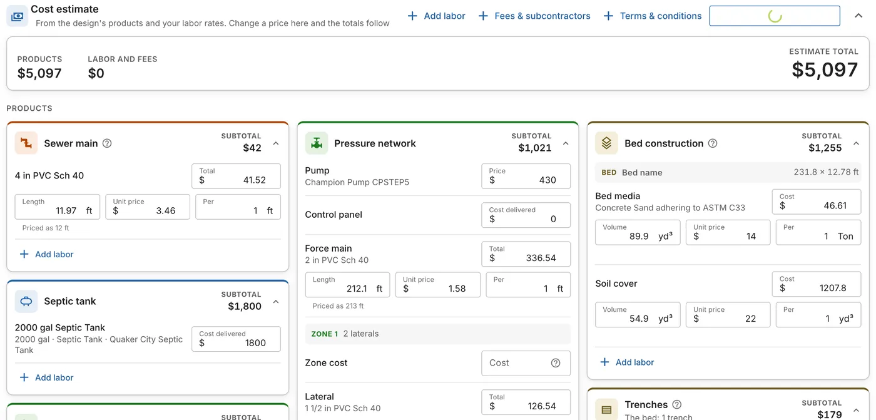Screen dimensions: 876x420
Task: Click the Septic tank icon
Action: (26, 302)
